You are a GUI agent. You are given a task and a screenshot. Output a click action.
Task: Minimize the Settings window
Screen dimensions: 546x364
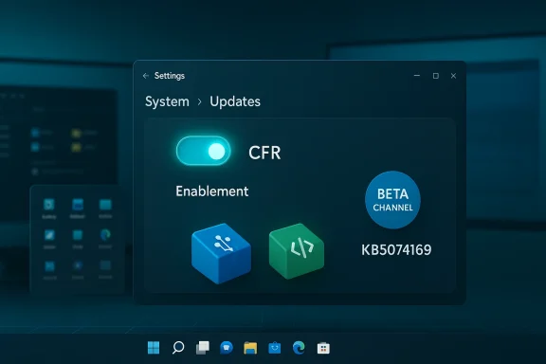417,76
